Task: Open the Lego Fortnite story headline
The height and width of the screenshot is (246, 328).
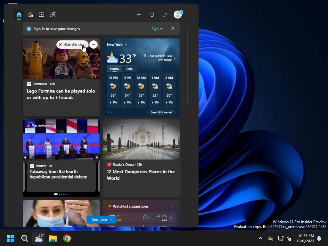Action: coord(61,94)
